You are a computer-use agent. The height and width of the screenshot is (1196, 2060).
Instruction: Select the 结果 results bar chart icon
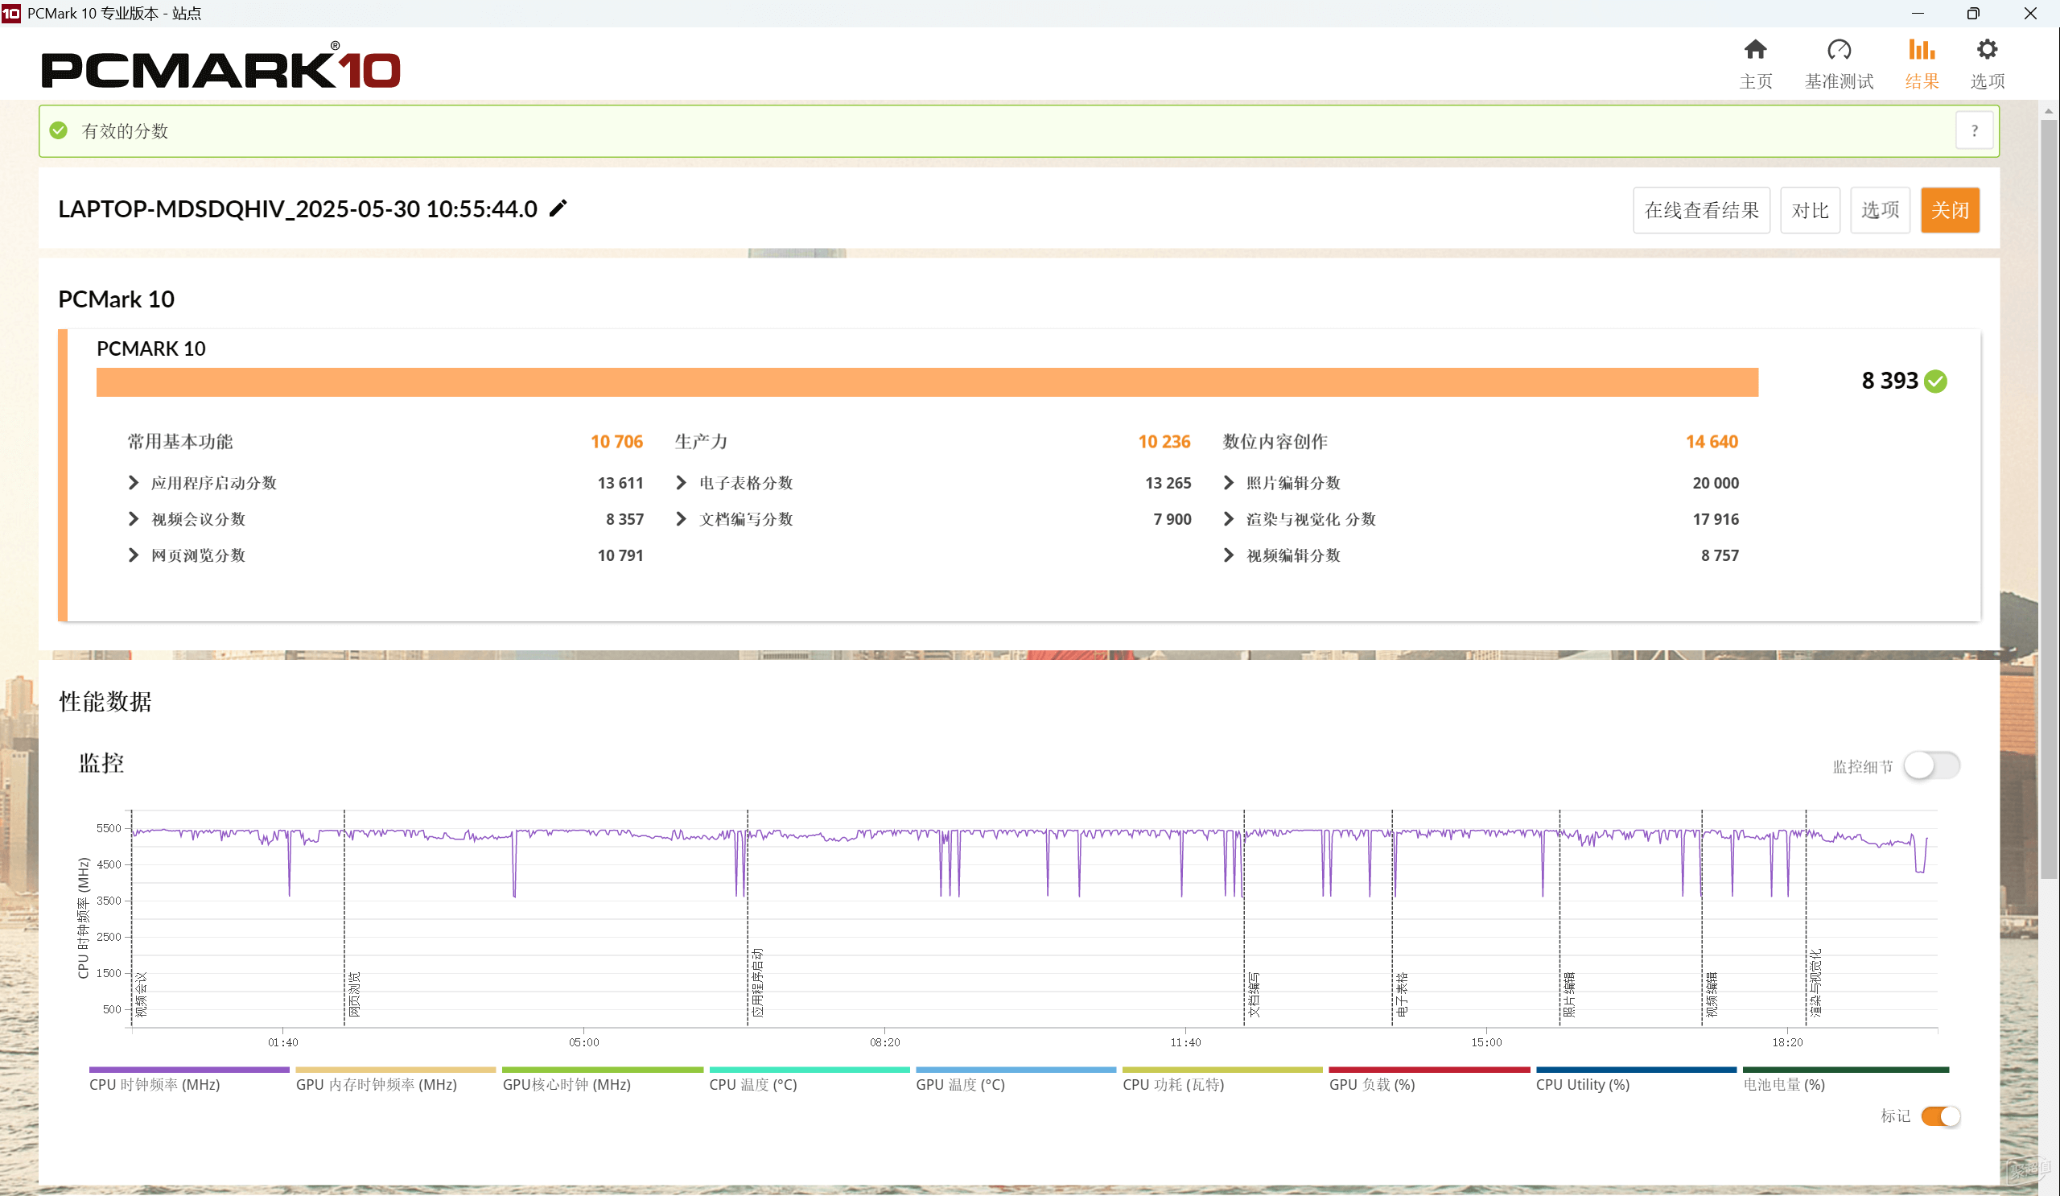click(1922, 50)
